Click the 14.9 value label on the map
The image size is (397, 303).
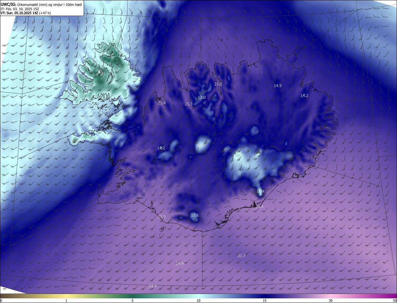[278, 86]
